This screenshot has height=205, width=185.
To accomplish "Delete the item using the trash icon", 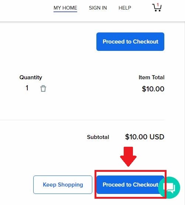I will coord(43,88).
